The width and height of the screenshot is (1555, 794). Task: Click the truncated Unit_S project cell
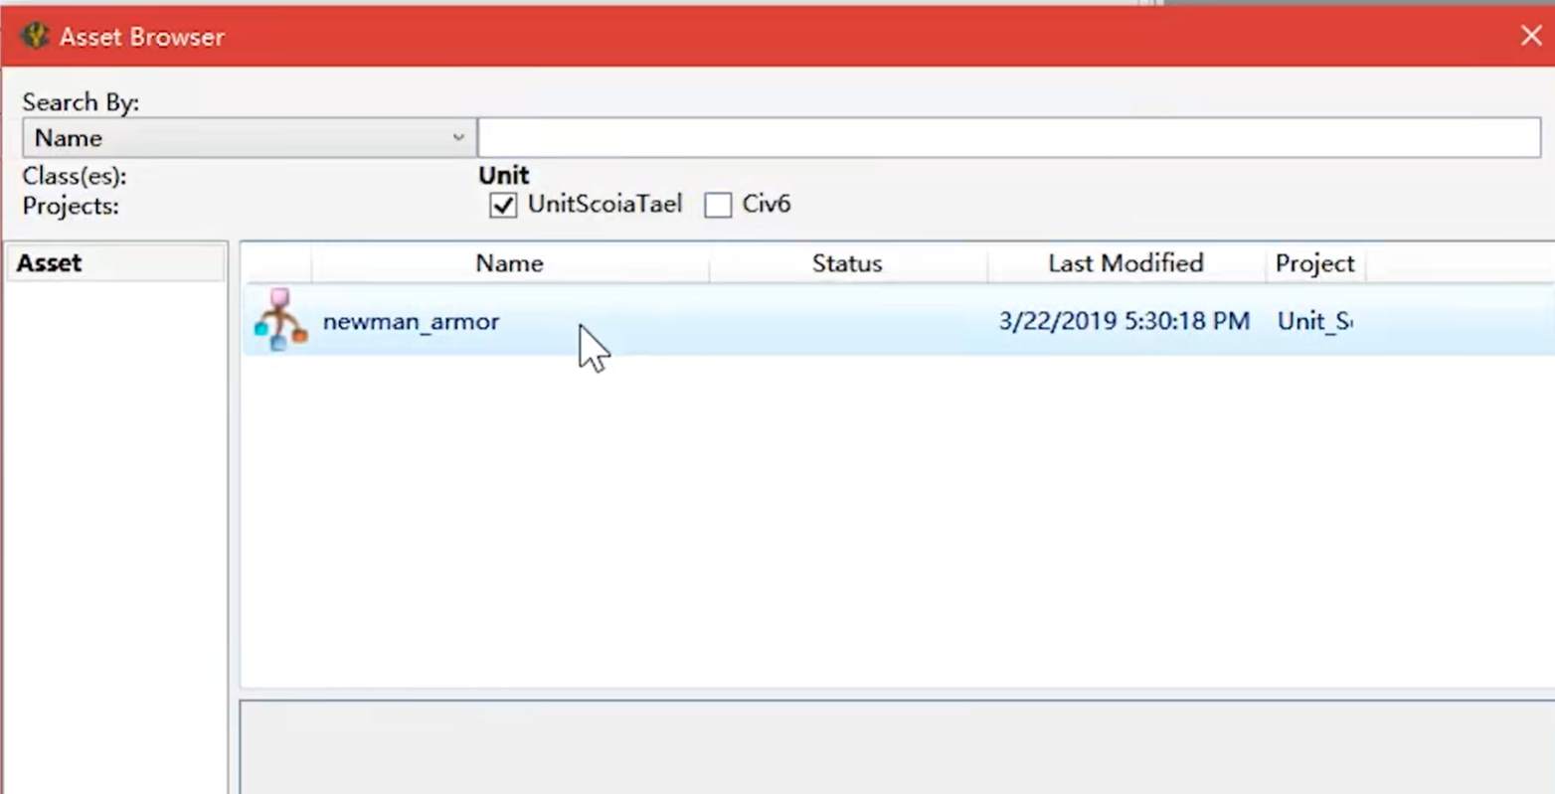point(1314,322)
